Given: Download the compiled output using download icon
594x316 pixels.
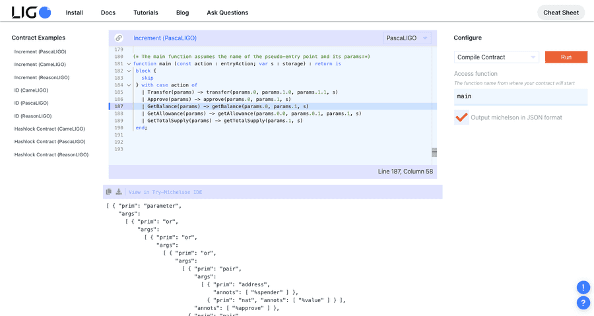Looking at the screenshot, I should click(x=119, y=192).
